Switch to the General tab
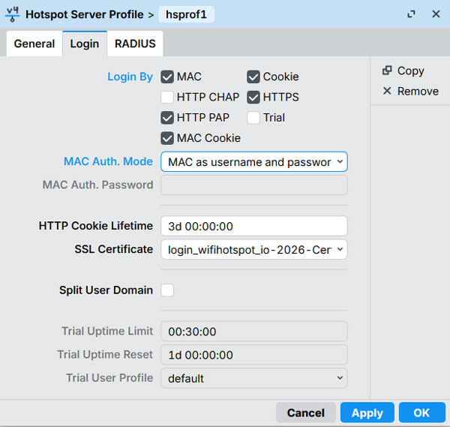 click(34, 44)
